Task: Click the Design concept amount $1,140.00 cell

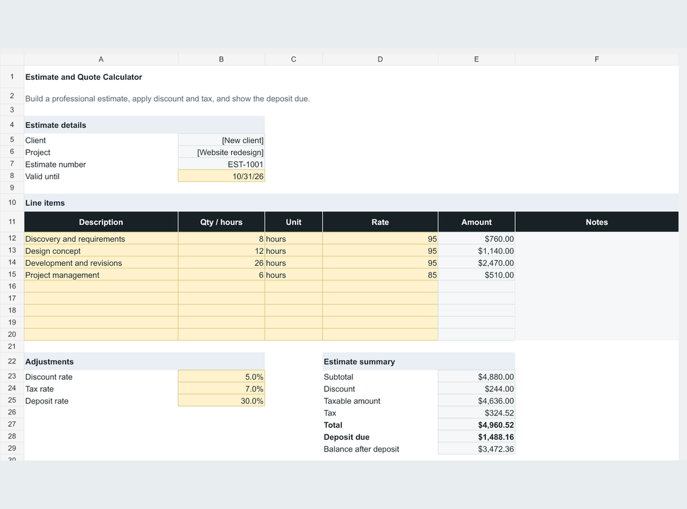Action: [x=476, y=251]
